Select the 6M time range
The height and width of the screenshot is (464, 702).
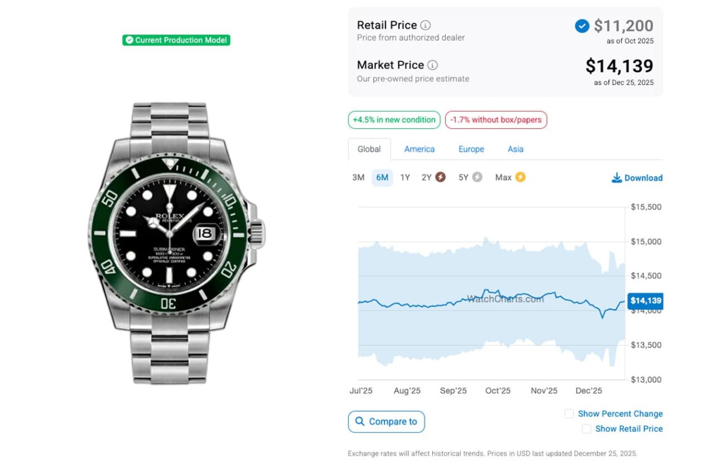click(382, 177)
